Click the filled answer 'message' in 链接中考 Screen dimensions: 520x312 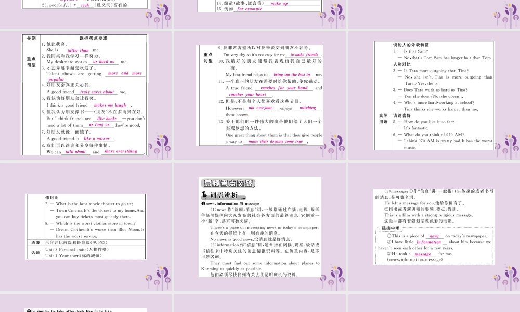point(422,254)
